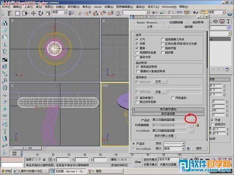Image resolution: width=234 pixels, height=175 pixels.
Task: Enable the 渲染隐藏几何体 checkbox
Action: point(162,39)
